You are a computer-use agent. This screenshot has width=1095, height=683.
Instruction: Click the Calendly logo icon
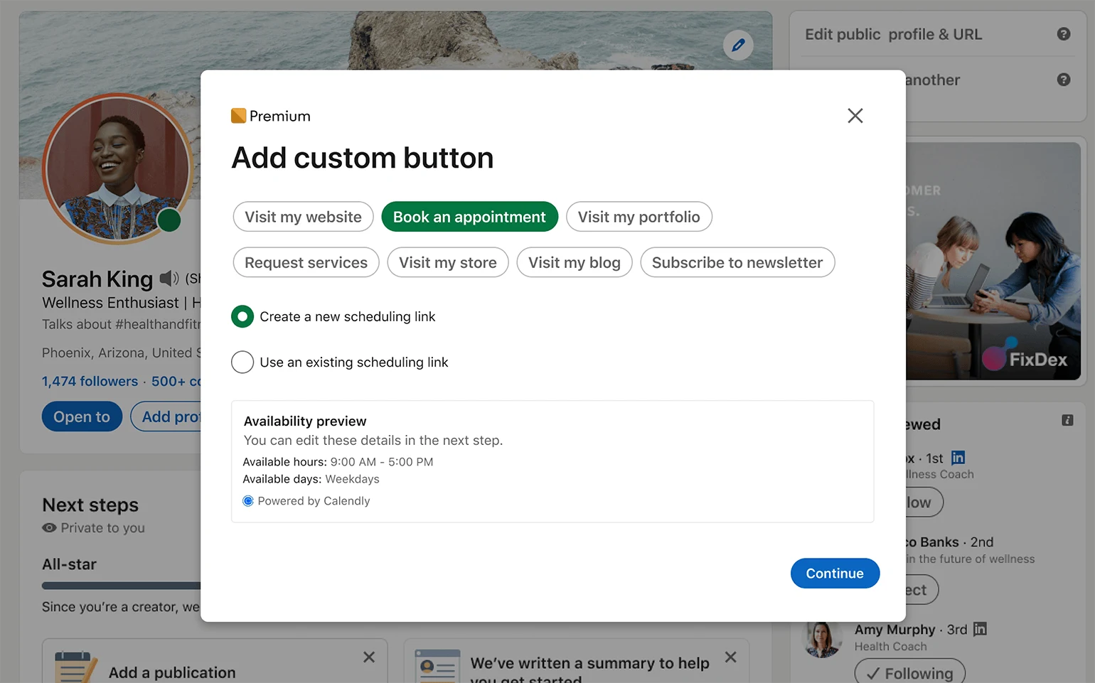point(248,501)
